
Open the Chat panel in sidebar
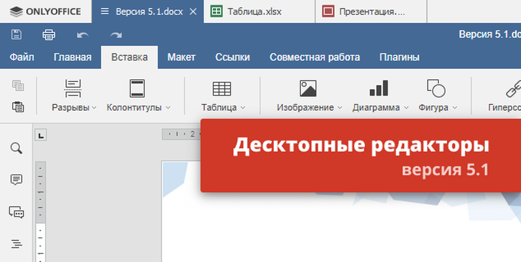pos(16,212)
